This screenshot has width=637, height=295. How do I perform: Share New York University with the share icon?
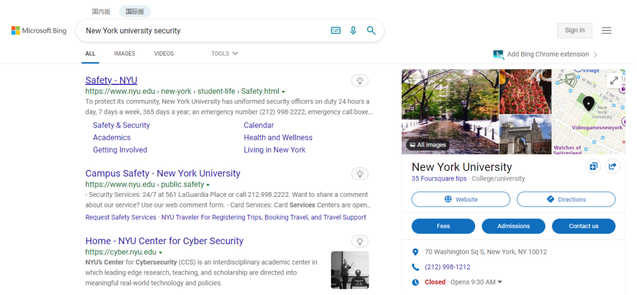point(612,166)
